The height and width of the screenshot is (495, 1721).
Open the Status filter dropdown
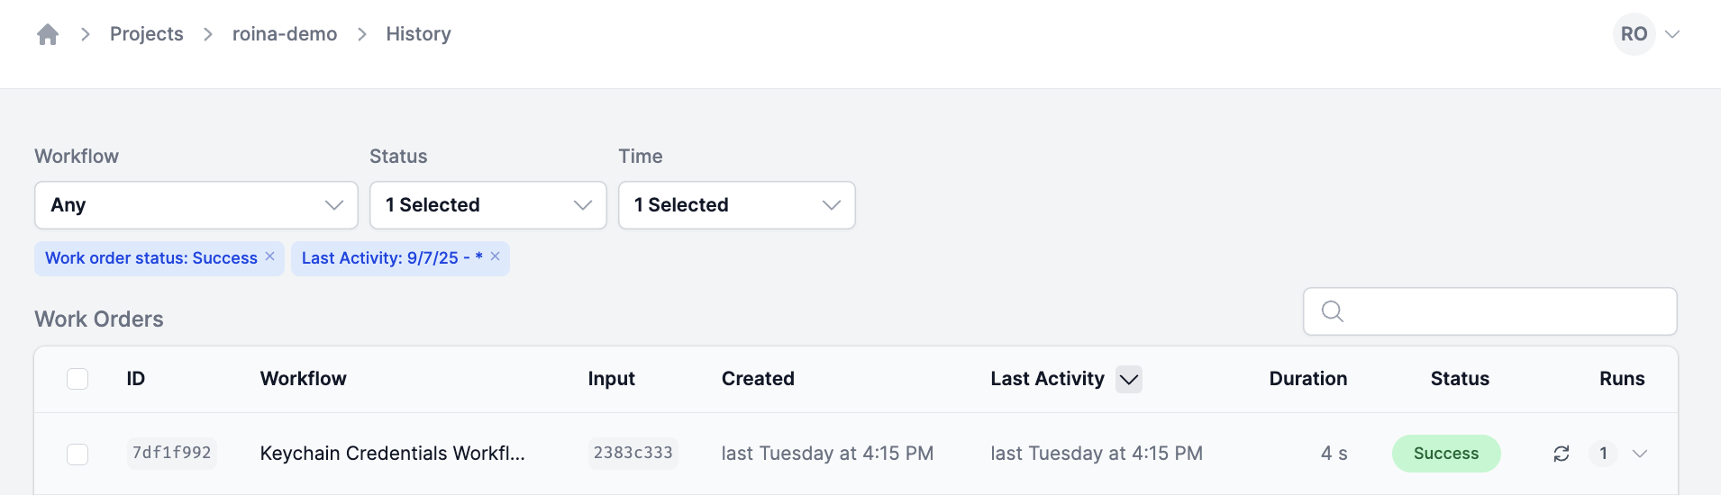point(487,205)
